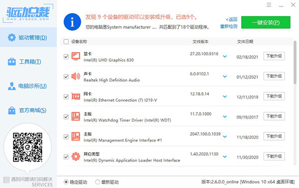Open the 驱动管理(D) tab
Viewport: 299px width, 188px height.
point(28,37)
